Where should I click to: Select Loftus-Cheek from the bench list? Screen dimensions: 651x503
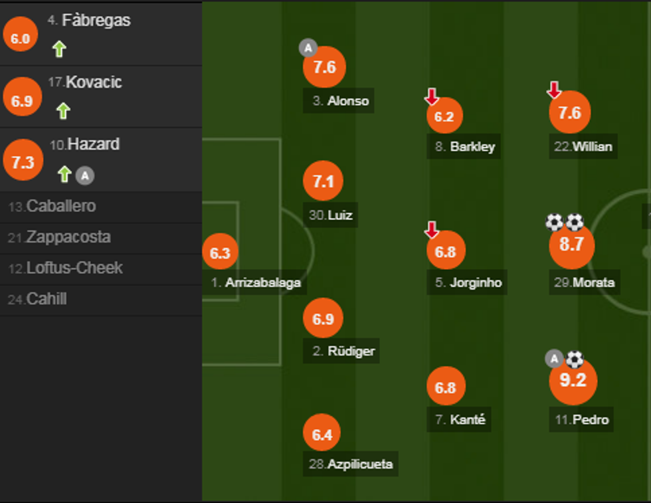[65, 268]
